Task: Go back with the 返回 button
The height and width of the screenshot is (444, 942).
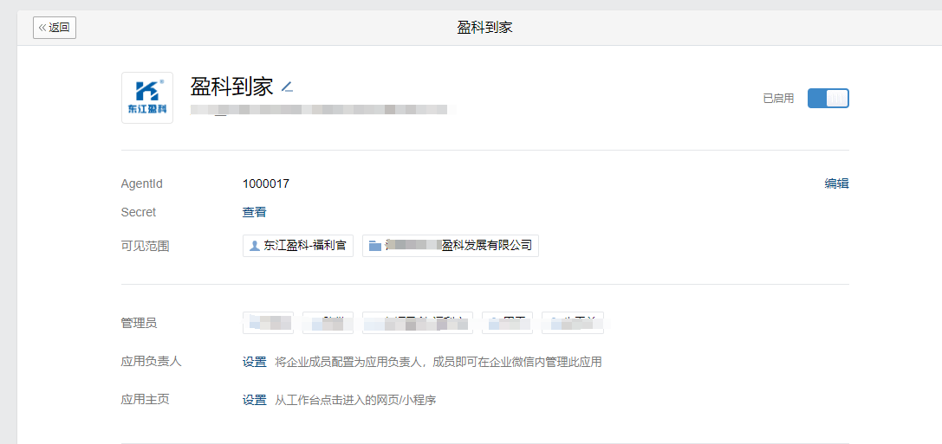Action: pyautogui.click(x=55, y=28)
